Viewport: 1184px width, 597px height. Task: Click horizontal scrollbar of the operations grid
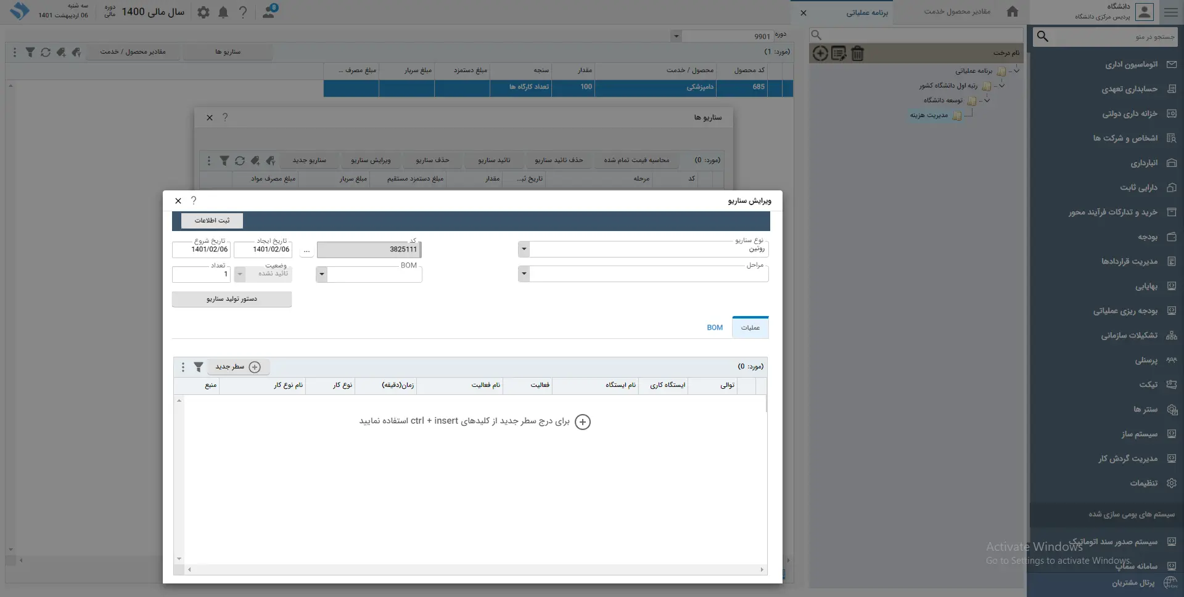[475, 570]
